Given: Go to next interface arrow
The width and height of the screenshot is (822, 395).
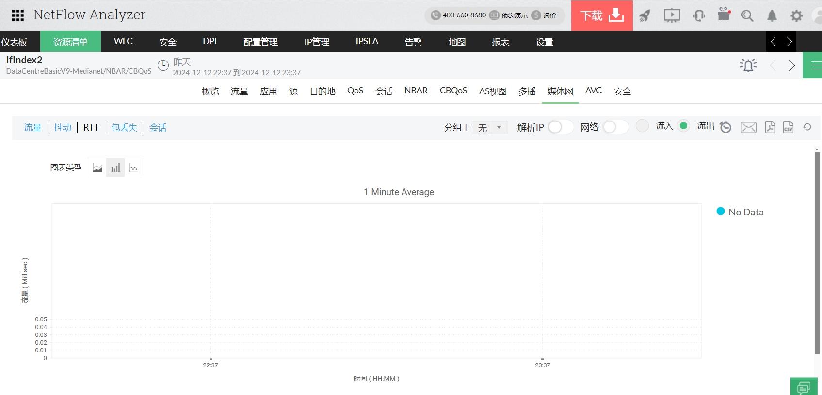Looking at the screenshot, I should point(792,65).
